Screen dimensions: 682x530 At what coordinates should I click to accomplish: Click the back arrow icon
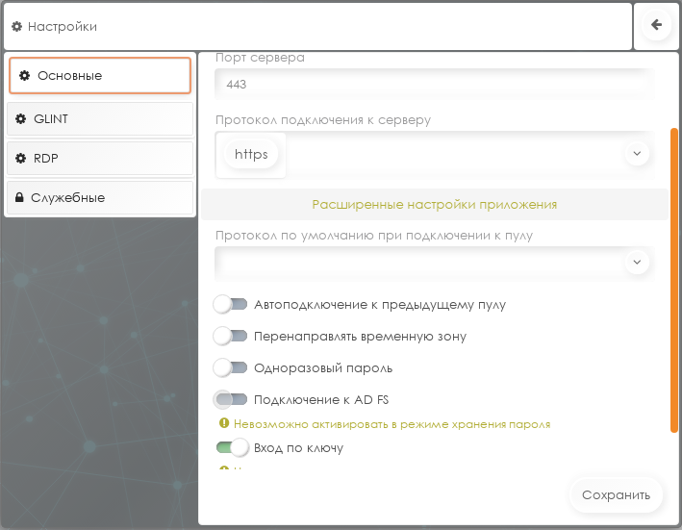657,26
